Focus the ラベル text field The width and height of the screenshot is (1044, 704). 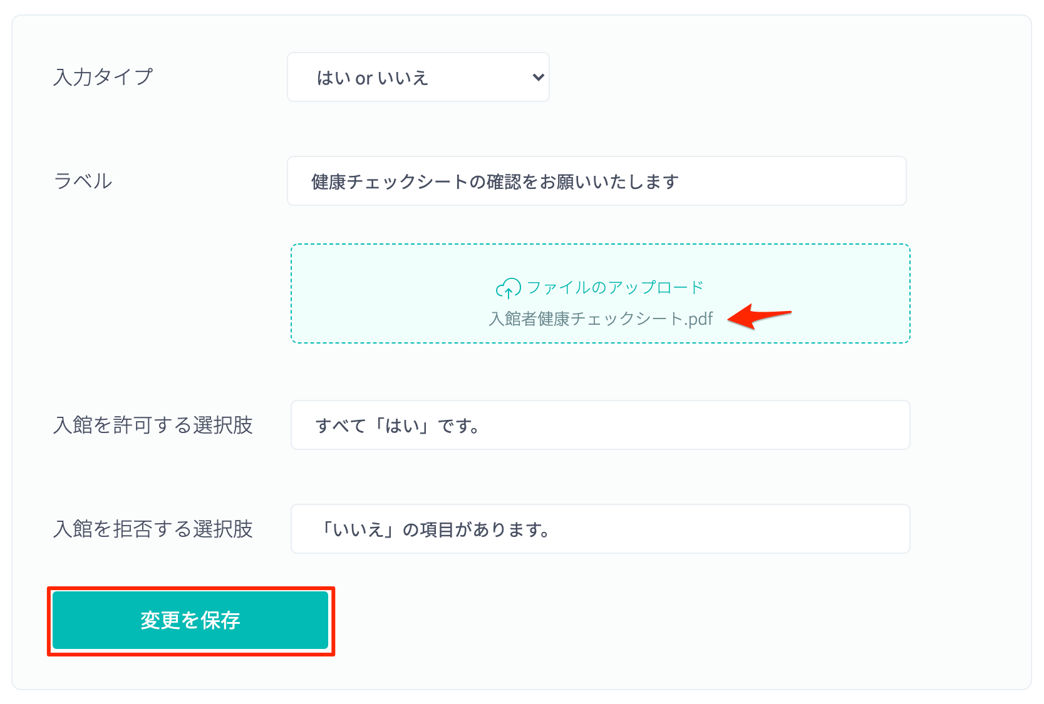[x=597, y=181]
